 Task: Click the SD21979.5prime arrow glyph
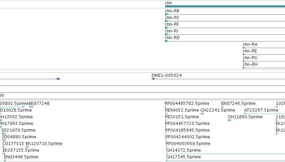click(x=4, y=134)
